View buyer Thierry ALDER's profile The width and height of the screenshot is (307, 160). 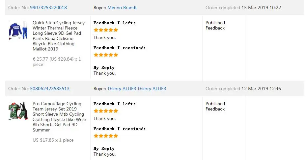click(137, 89)
